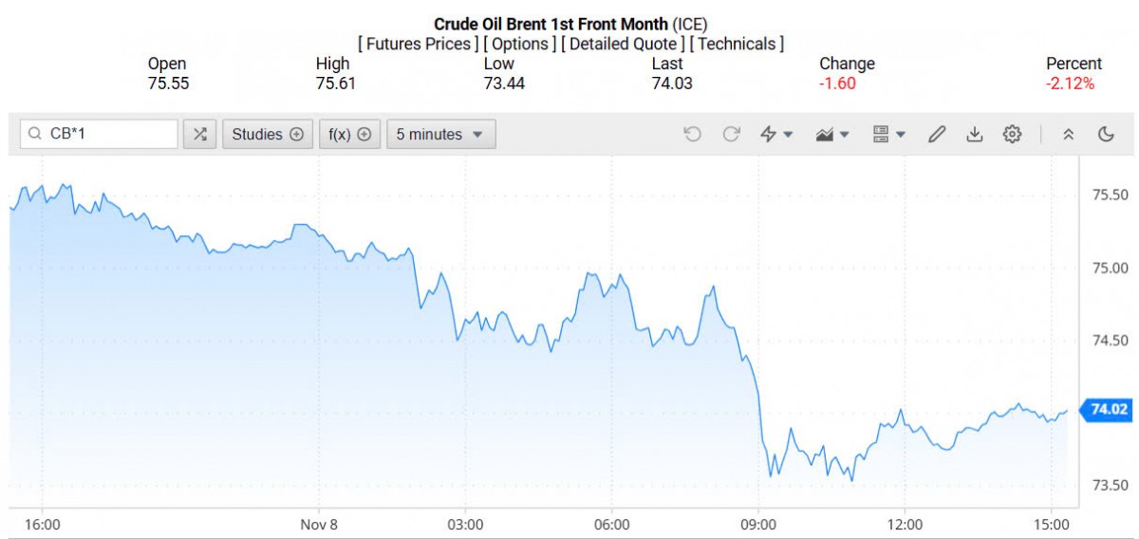
Task: Click the compare symbols shuffle icon
Action: click(199, 135)
